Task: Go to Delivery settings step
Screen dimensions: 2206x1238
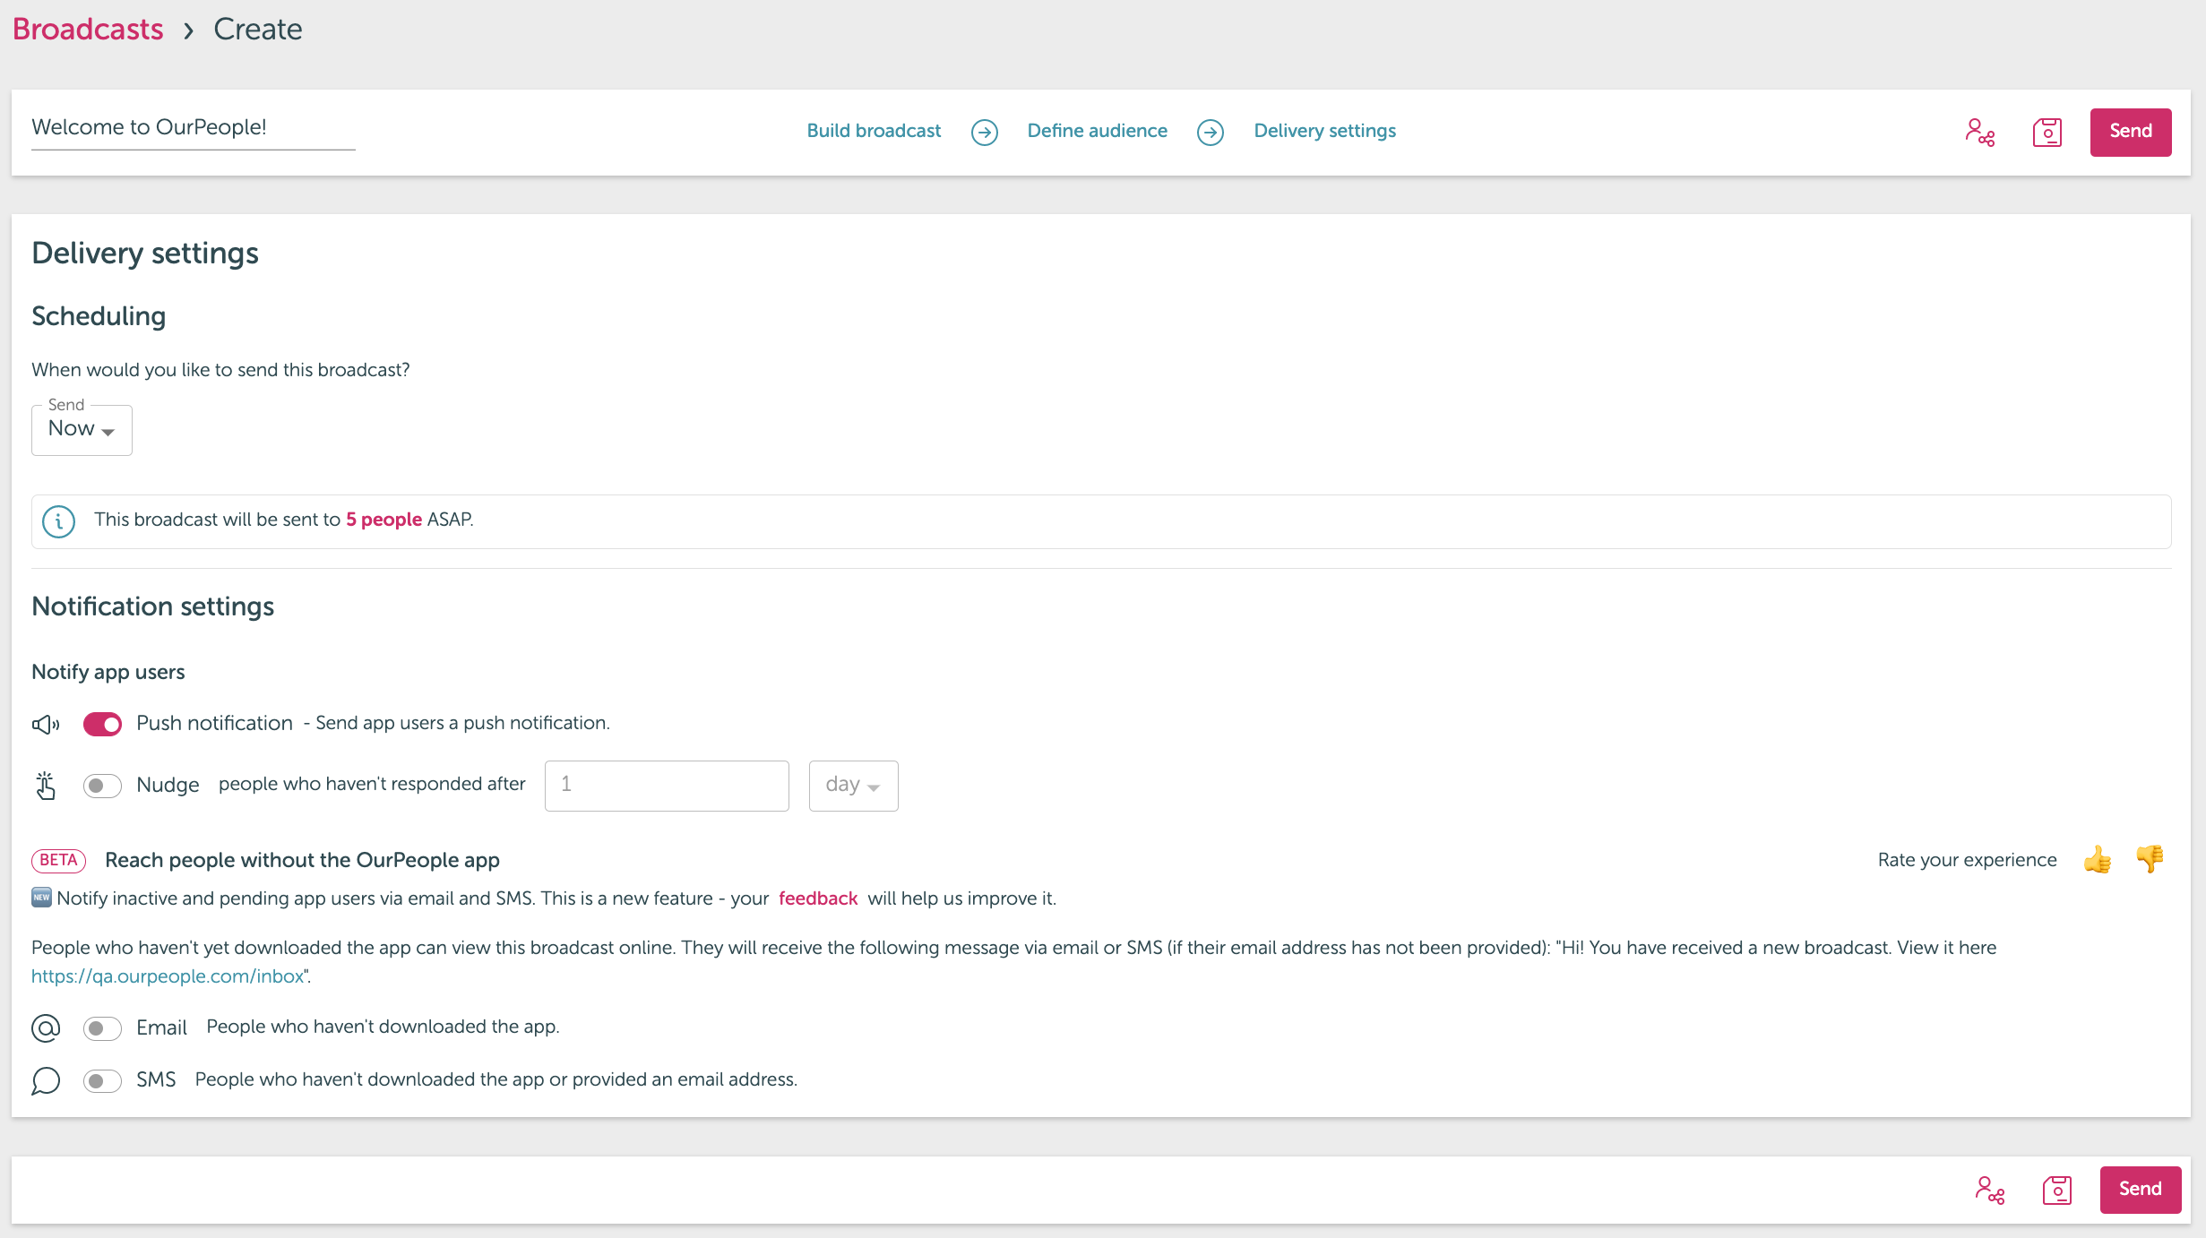Action: [1324, 131]
